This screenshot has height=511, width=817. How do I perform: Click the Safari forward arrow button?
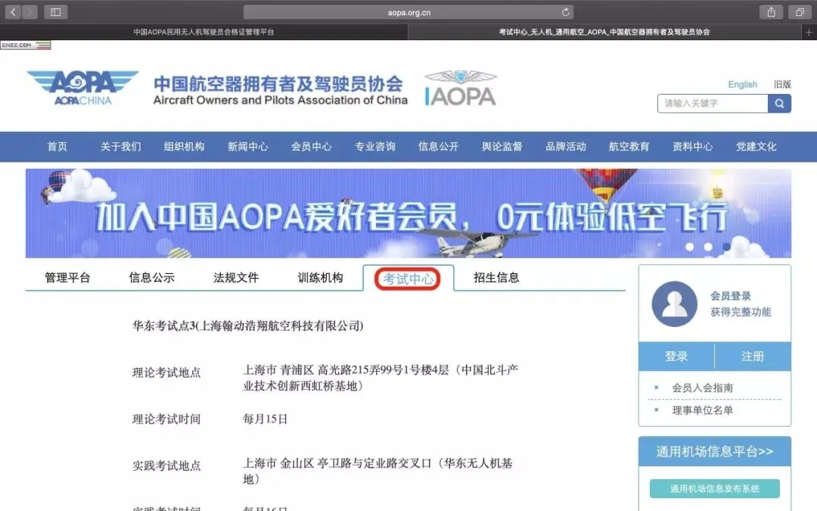click(30, 12)
